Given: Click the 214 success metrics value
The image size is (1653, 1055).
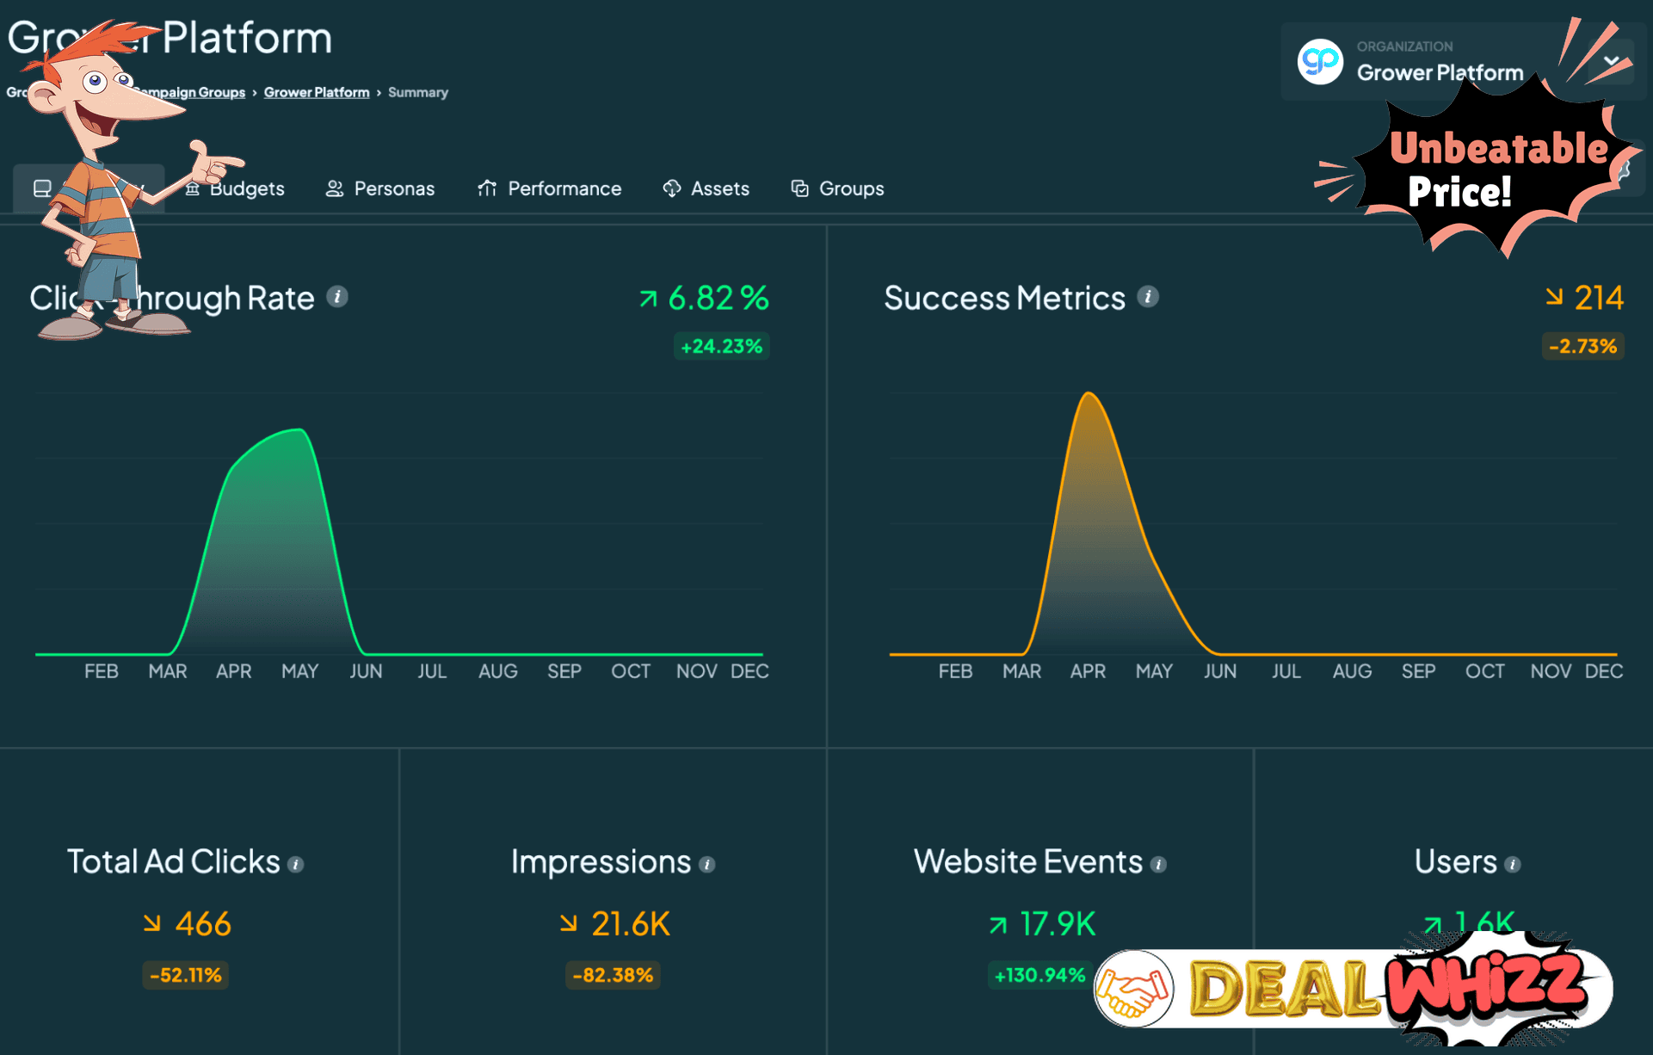Looking at the screenshot, I should (x=1599, y=298).
